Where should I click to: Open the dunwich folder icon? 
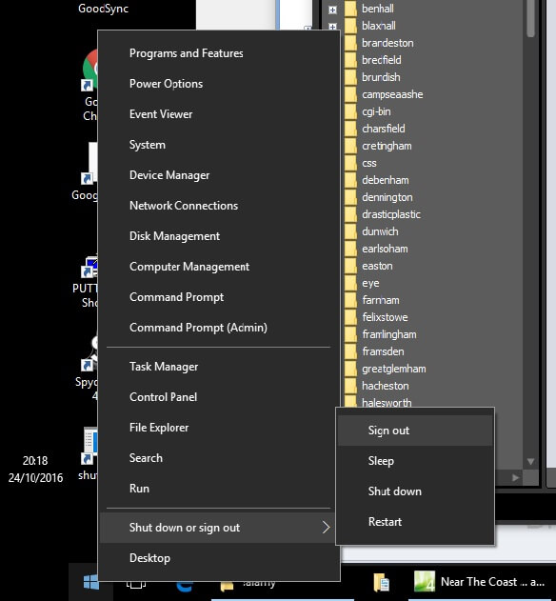350,231
